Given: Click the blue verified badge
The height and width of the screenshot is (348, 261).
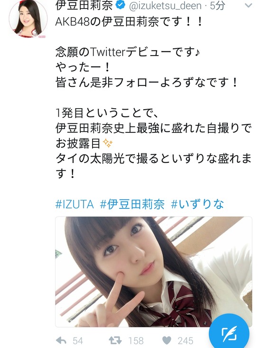Looking at the screenshot, I should [x=121, y=5].
